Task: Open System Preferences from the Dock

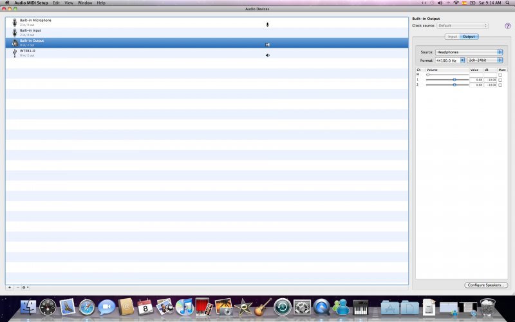Action: click(x=302, y=308)
